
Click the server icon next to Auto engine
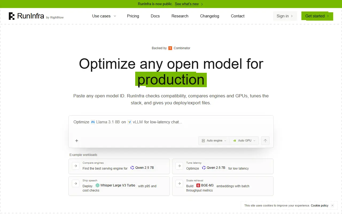click(x=203, y=141)
